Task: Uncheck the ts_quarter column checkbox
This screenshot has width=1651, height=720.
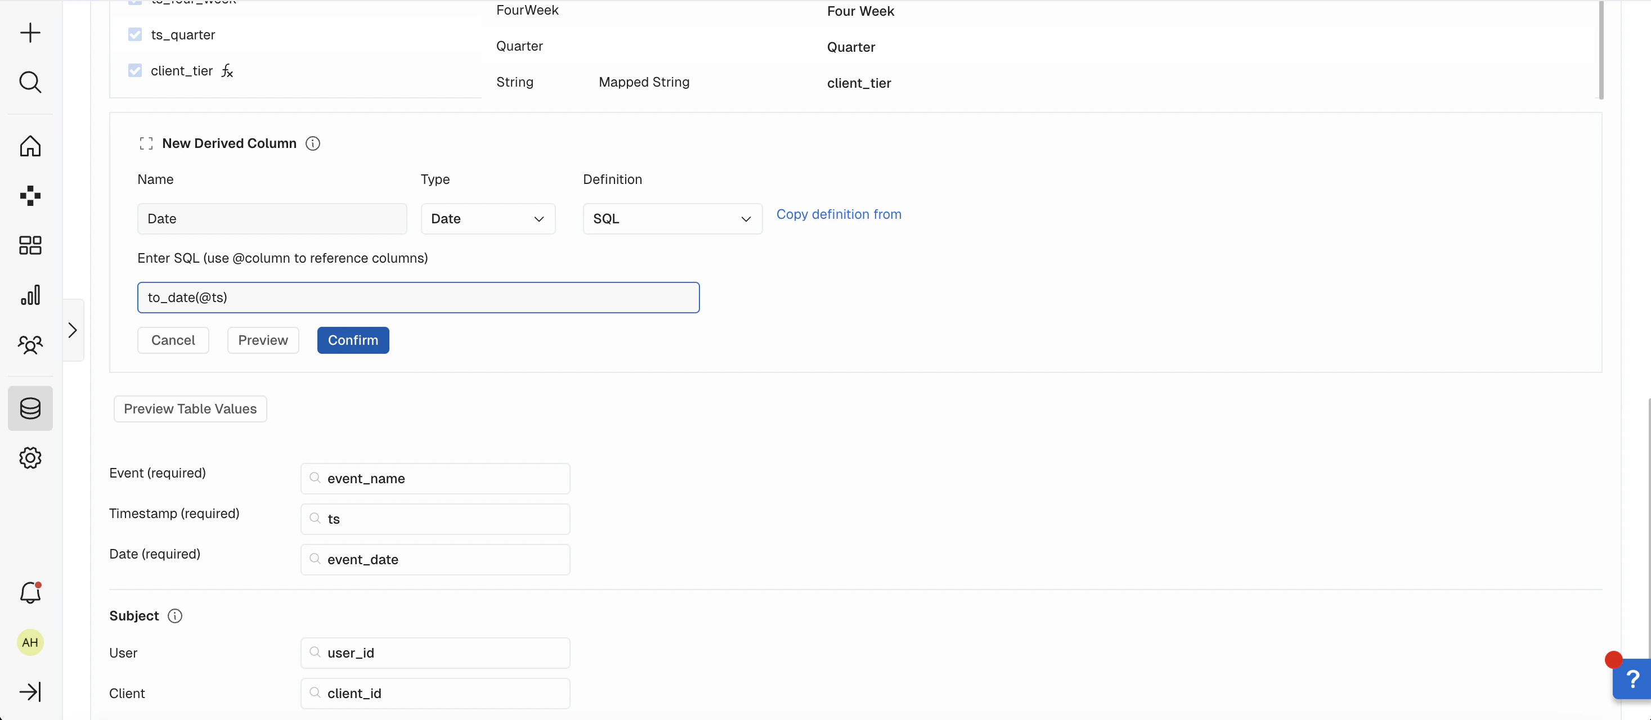Action: pyautogui.click(x=134, y=34)
